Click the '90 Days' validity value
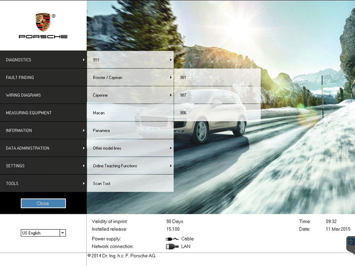The height and width of the screenshot is (266, 355). pyautogui.click(x=175, y=221)
